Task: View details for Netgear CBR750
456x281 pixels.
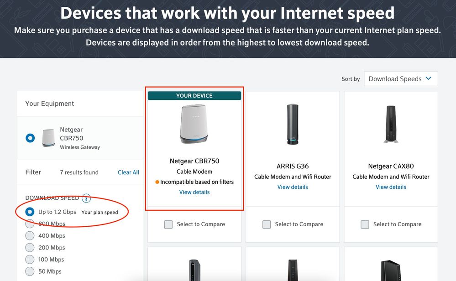Action: click(x=194, y=192)
